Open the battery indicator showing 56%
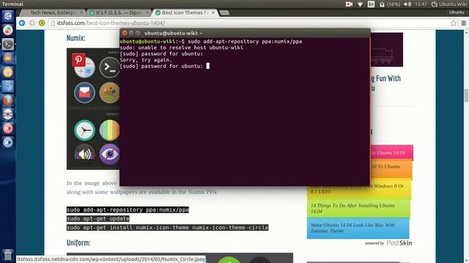469x263 pixels. pyautogui.click(x=390, y=4)
